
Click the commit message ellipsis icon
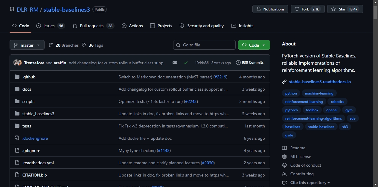[x=175, y=63]
